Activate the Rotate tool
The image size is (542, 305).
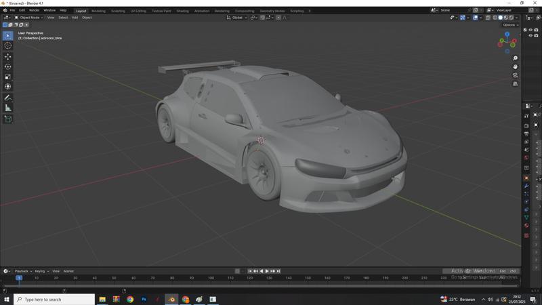point(8,66)
